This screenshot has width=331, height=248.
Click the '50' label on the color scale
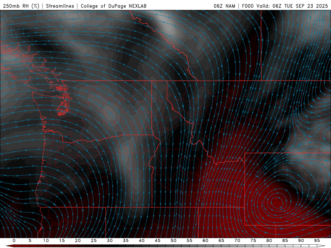click(x=173, y=241)
